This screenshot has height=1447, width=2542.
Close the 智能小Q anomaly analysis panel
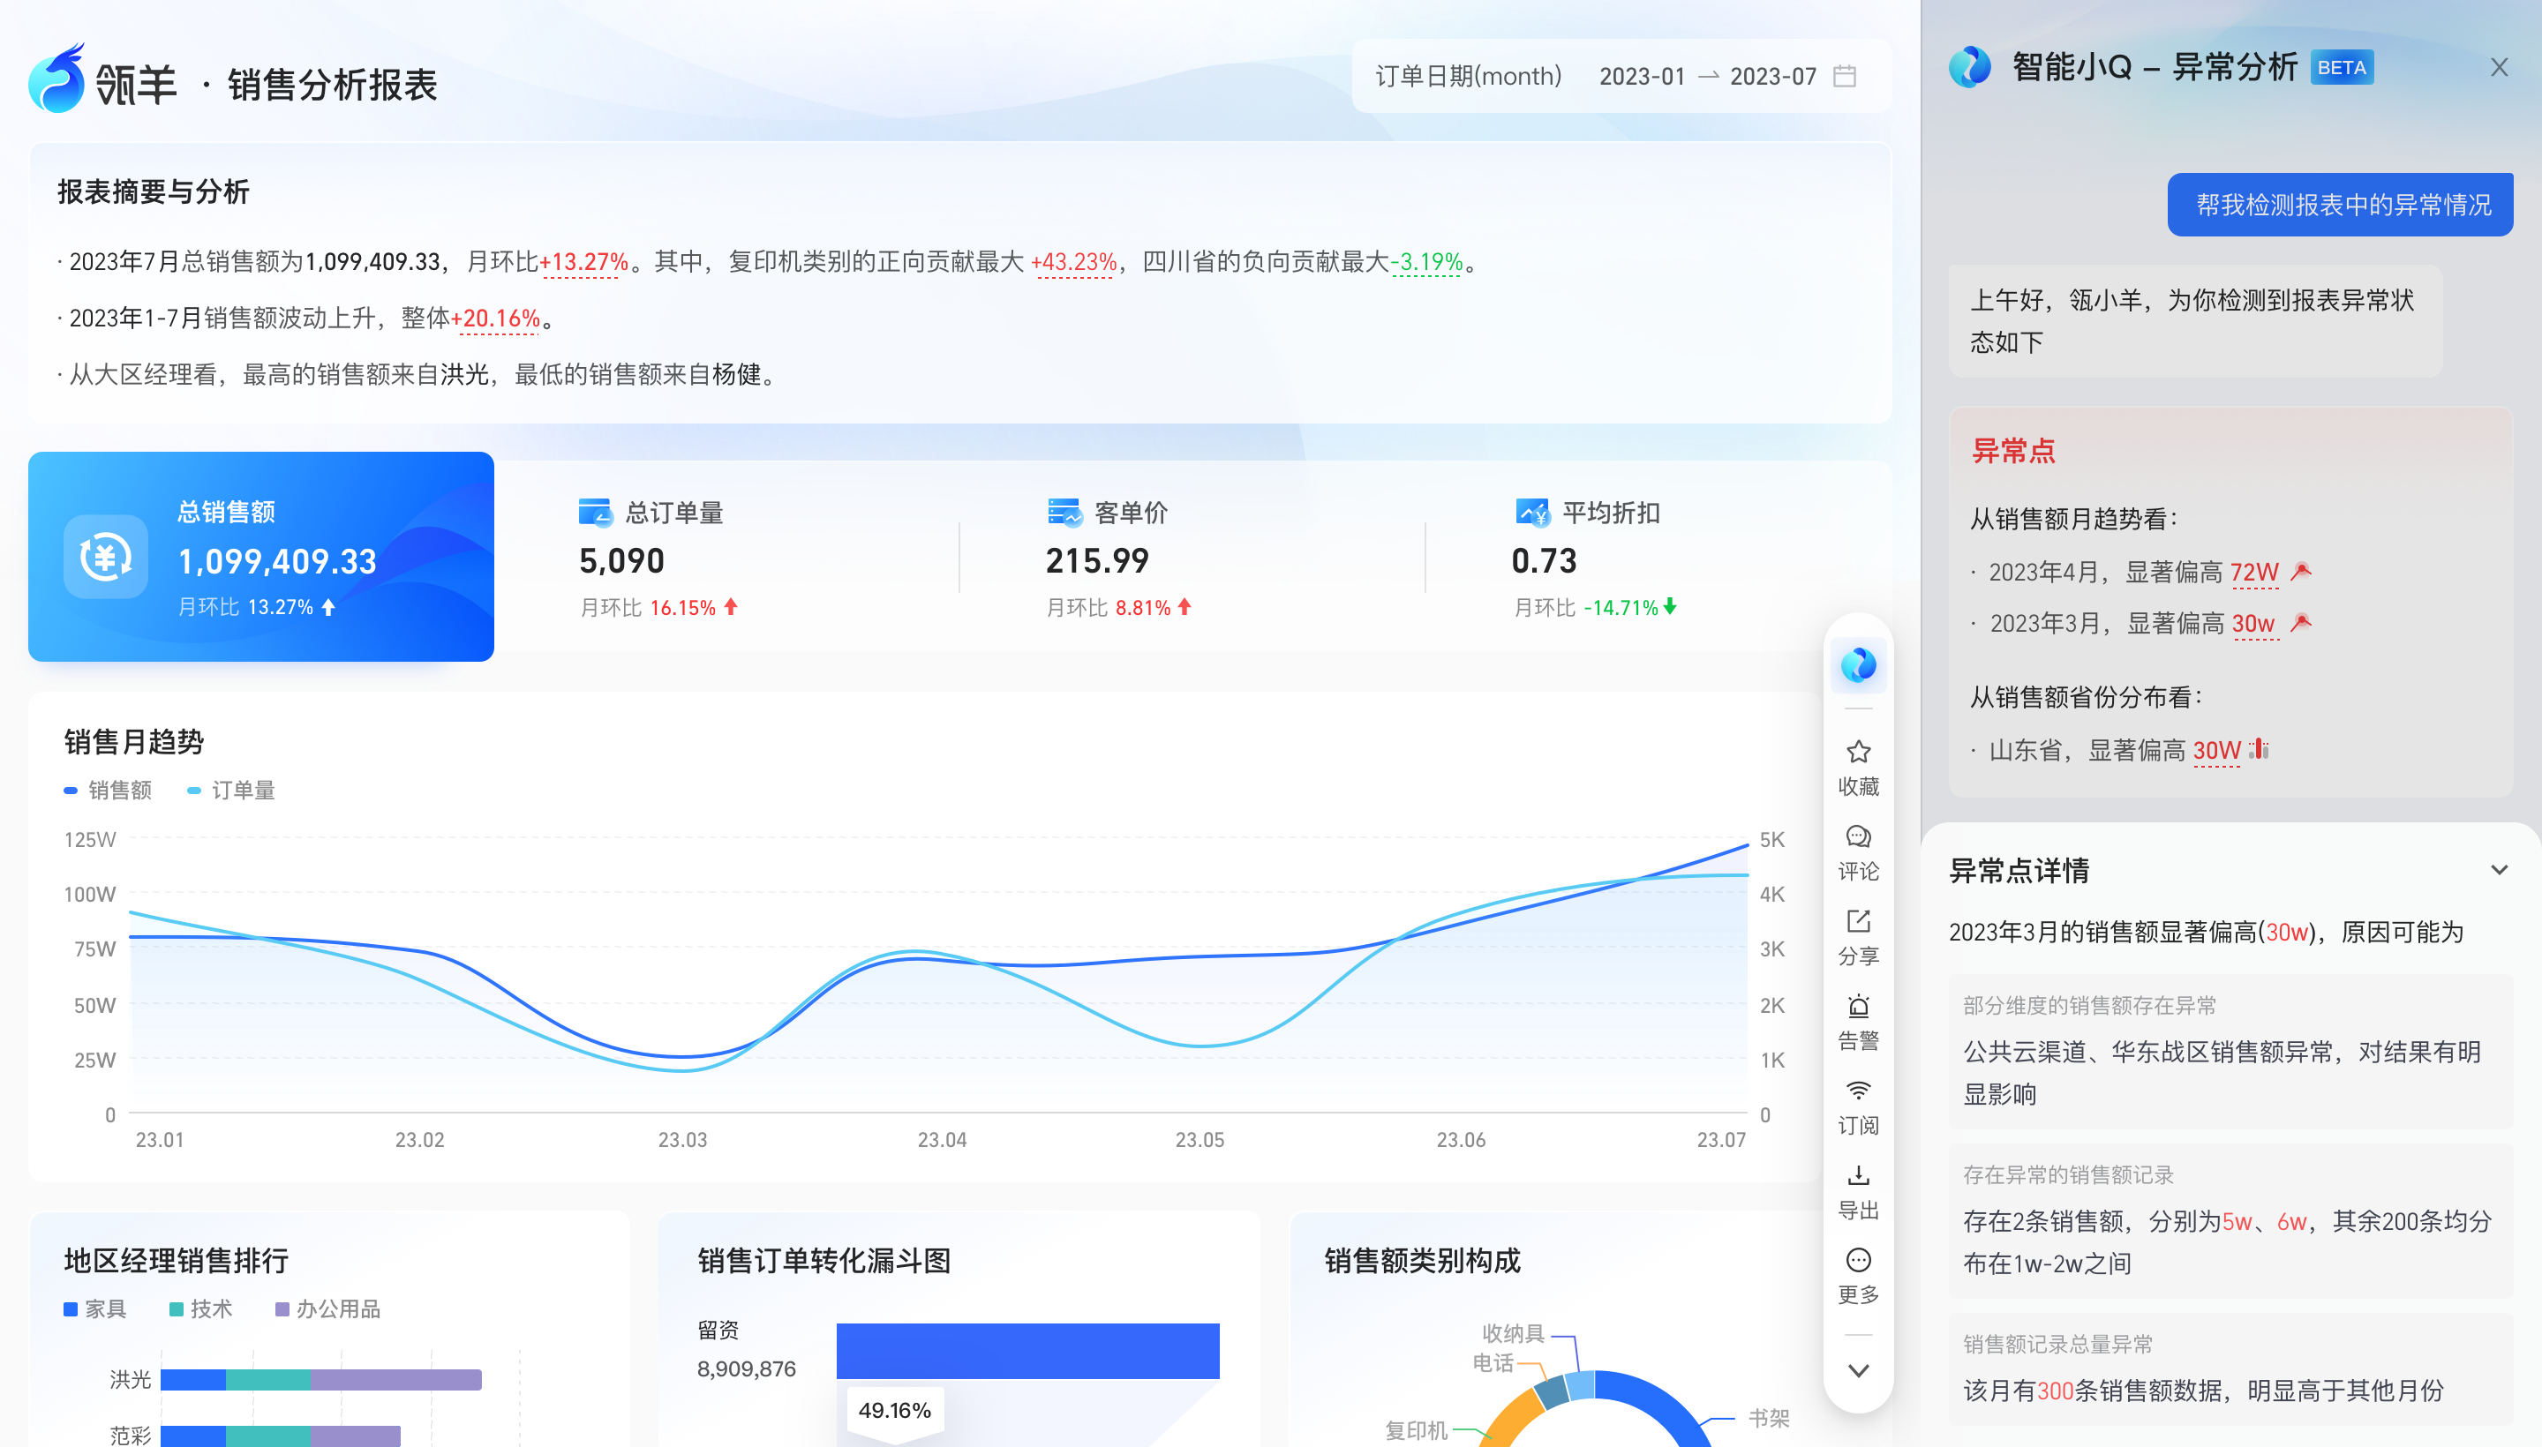[x=2498, y=68]
